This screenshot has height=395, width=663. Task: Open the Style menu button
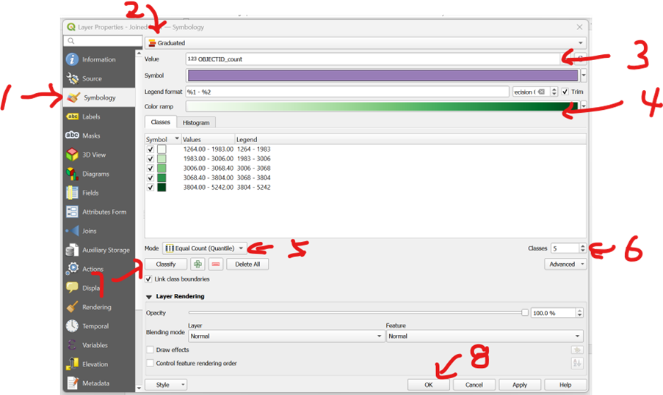pos(165,385)
